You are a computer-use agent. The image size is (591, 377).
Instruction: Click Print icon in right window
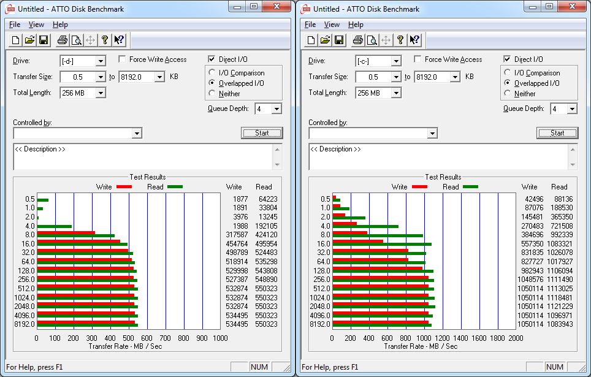(x=358, y=40)
